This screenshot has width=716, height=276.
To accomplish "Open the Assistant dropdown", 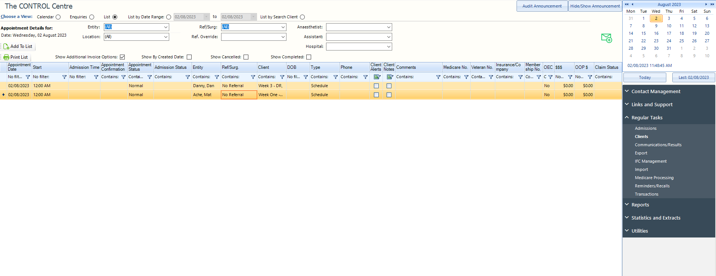I will pyautogui.click(x=388, y=37).
